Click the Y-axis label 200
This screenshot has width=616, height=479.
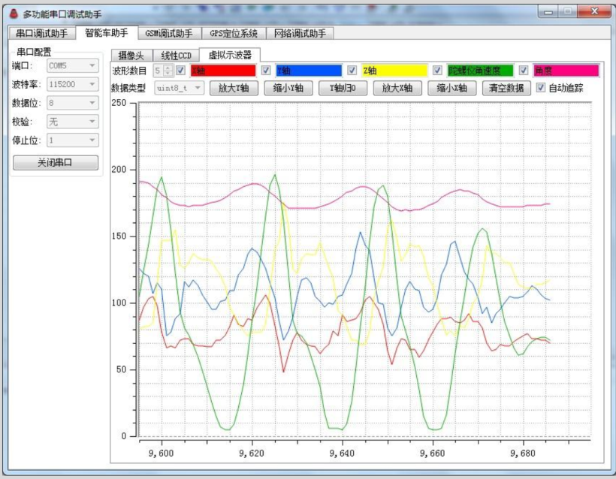[119, 170]
